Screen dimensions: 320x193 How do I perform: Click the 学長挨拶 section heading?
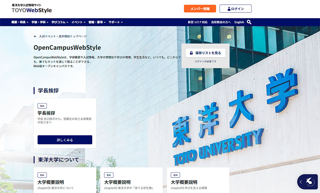[48, 91]
